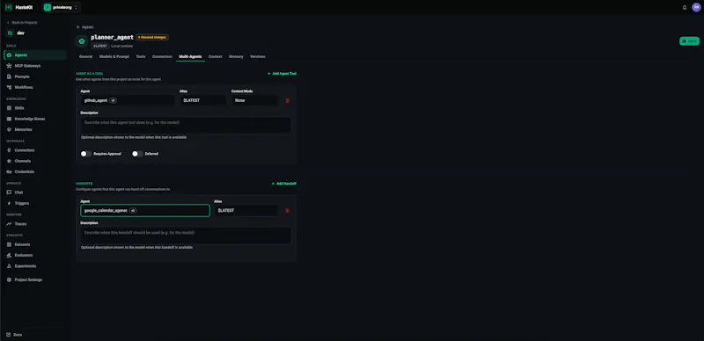
Task: Switch to the Models & Prompt tab
Action: [x=114, y=56]
